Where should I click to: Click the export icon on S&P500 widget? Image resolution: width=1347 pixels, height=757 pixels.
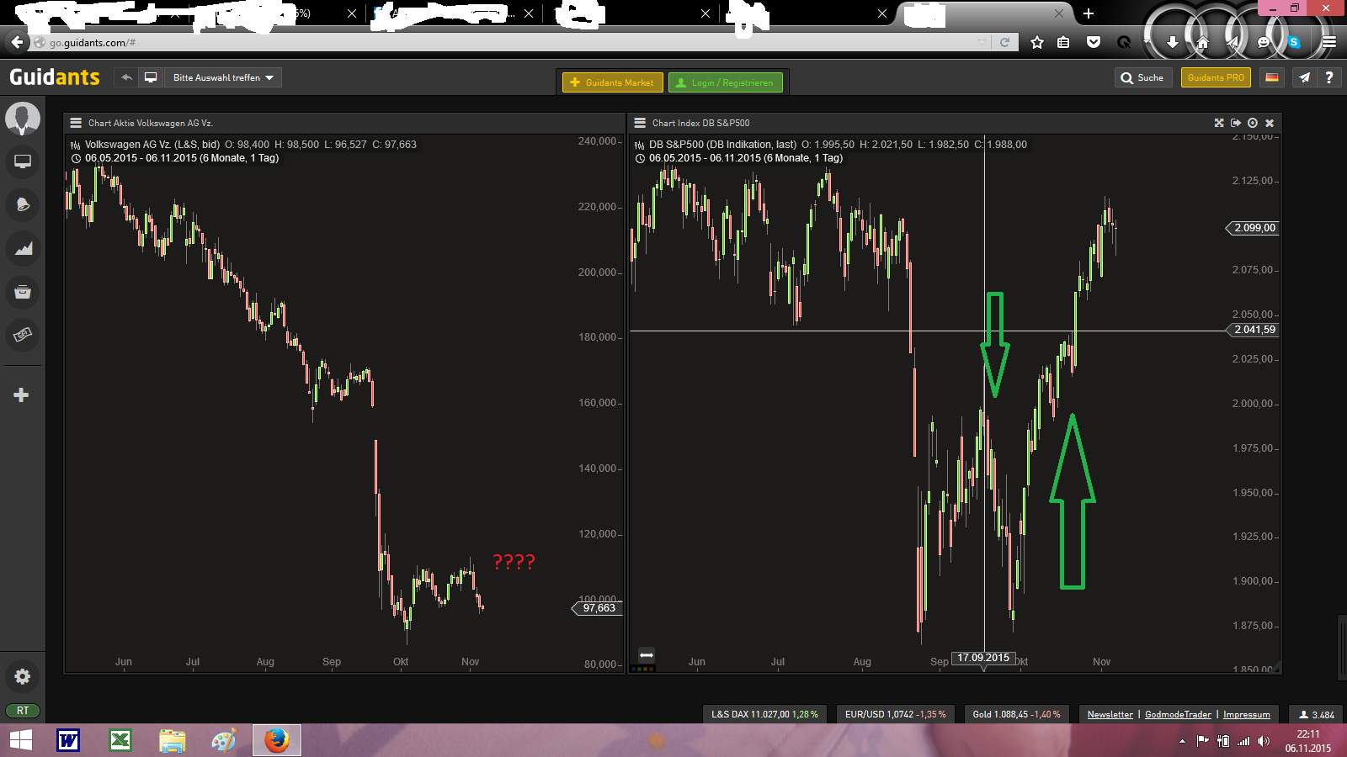tap(1236, 123)
